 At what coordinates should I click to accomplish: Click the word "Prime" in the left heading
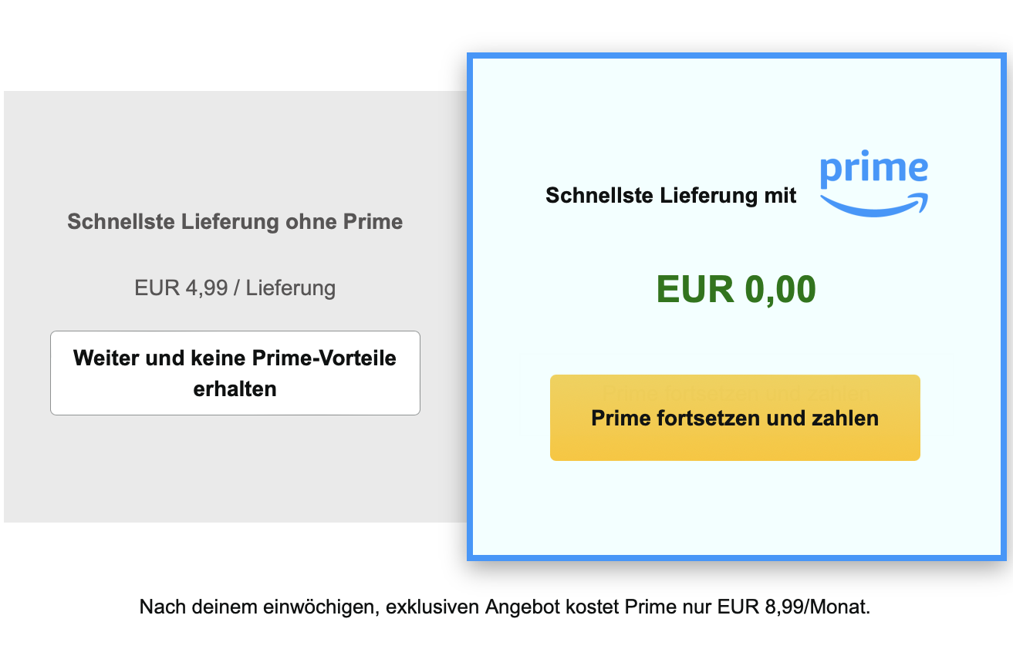[x=373, y=222]
